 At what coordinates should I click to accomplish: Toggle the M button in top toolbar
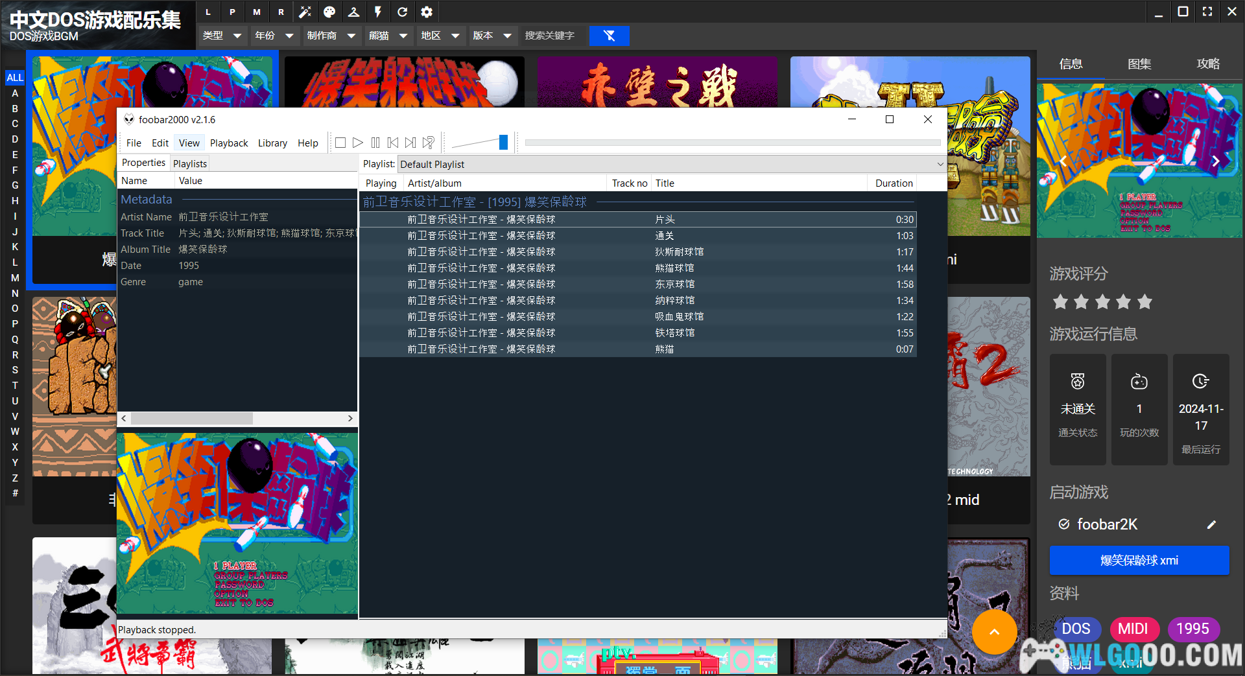click(x=257, y=12)
